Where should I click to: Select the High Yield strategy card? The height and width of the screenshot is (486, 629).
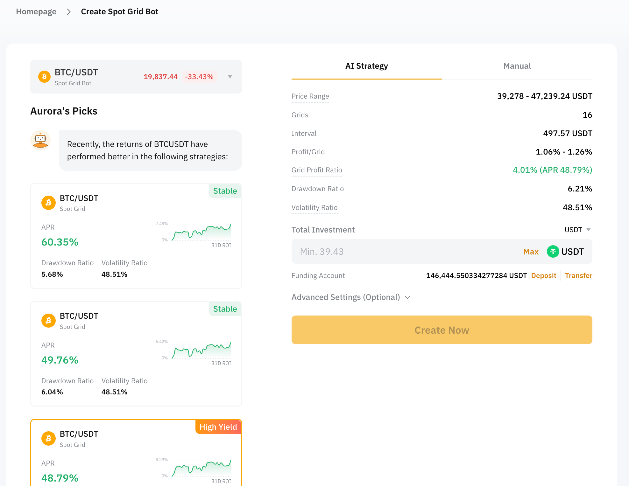(127, 452)
